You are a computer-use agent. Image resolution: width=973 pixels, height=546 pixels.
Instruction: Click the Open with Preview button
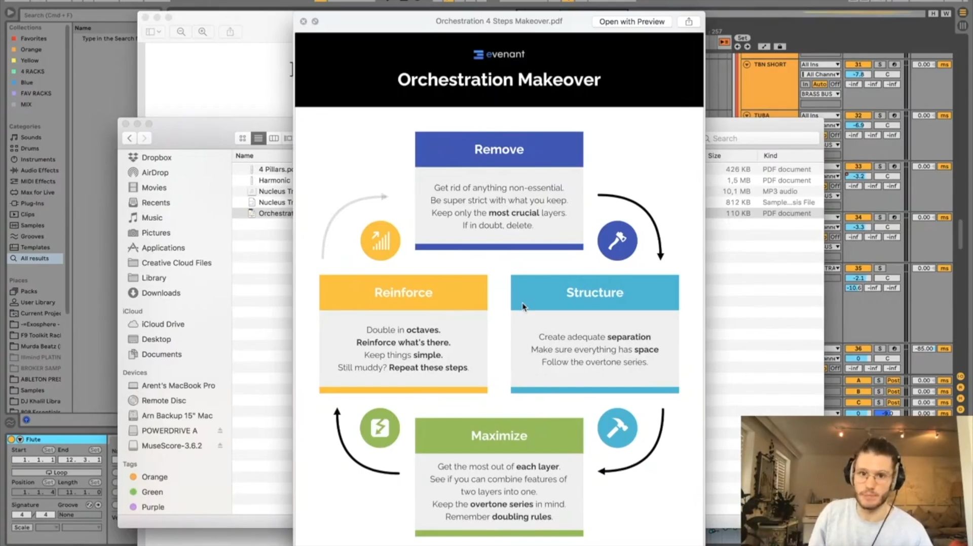tap(632, 22)
